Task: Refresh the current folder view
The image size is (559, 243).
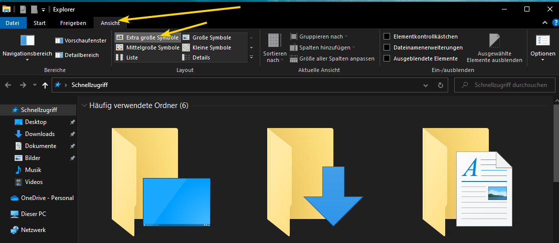Action: coord(440,85)
